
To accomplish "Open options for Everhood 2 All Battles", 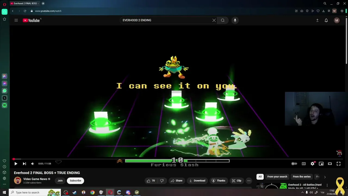I will (327, 185).
